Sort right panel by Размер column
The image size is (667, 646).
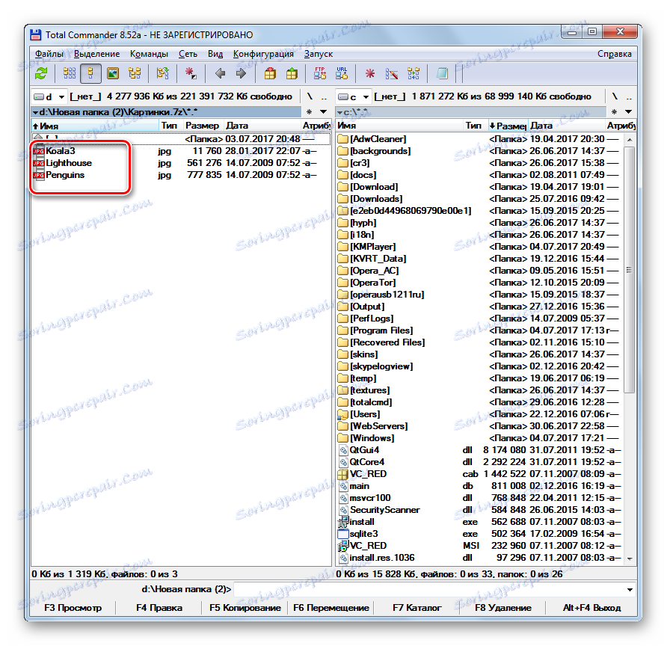508,126
